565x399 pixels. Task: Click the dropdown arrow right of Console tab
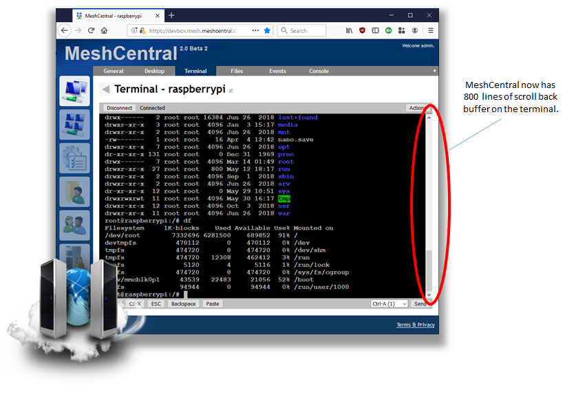434,71
